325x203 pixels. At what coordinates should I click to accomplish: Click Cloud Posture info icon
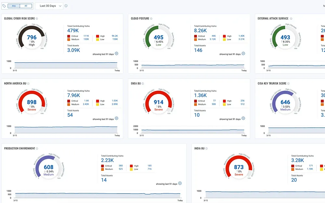point(151,19)
